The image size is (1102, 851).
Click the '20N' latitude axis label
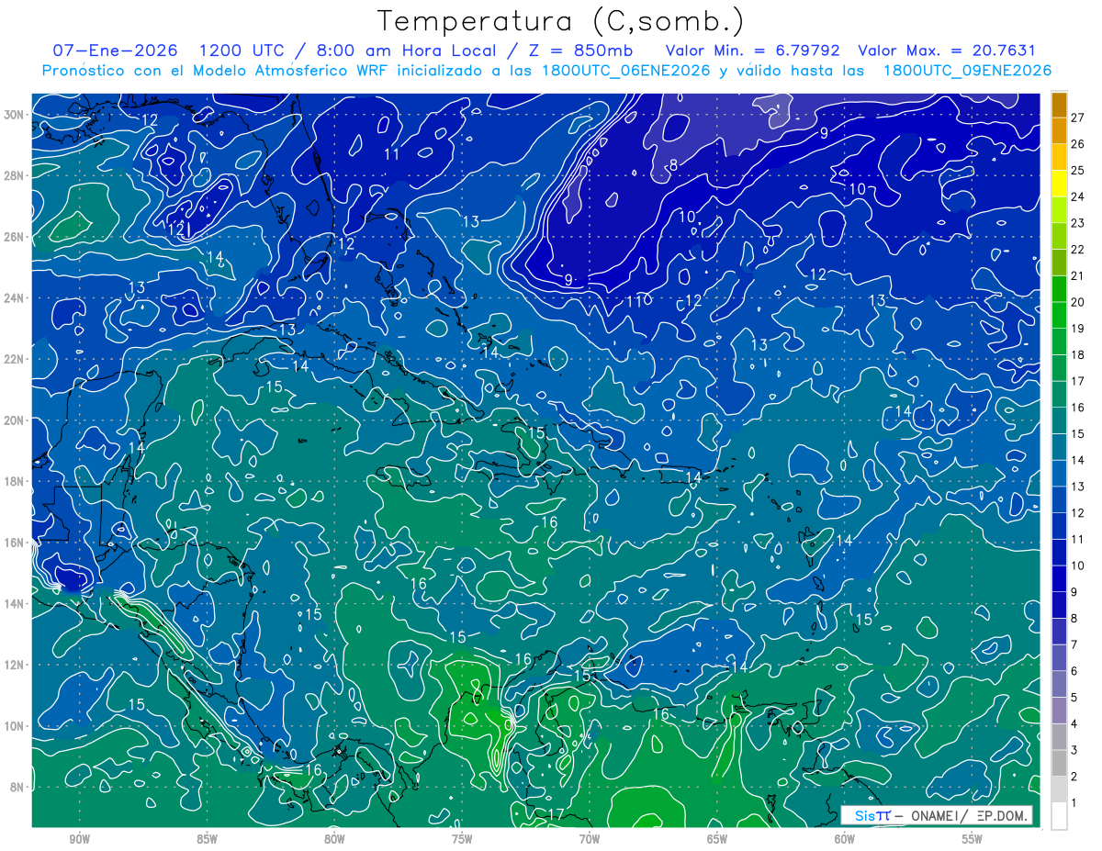pos(15,420)
